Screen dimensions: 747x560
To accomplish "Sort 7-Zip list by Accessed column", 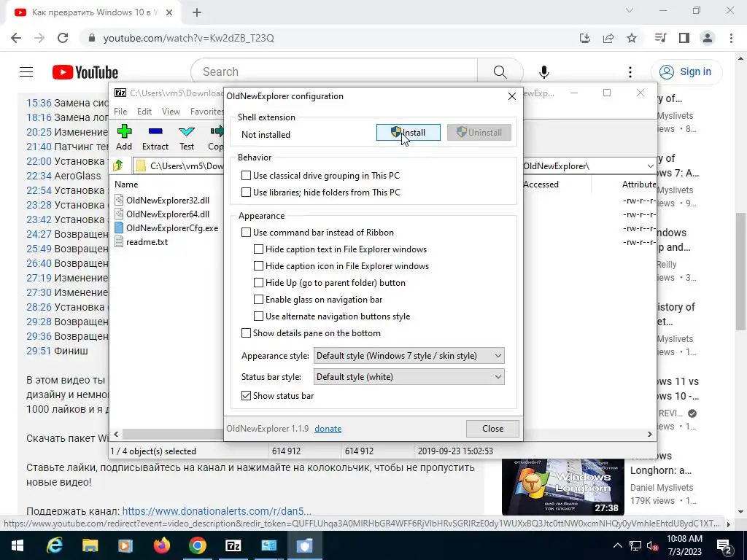I will tap(541, 184).
